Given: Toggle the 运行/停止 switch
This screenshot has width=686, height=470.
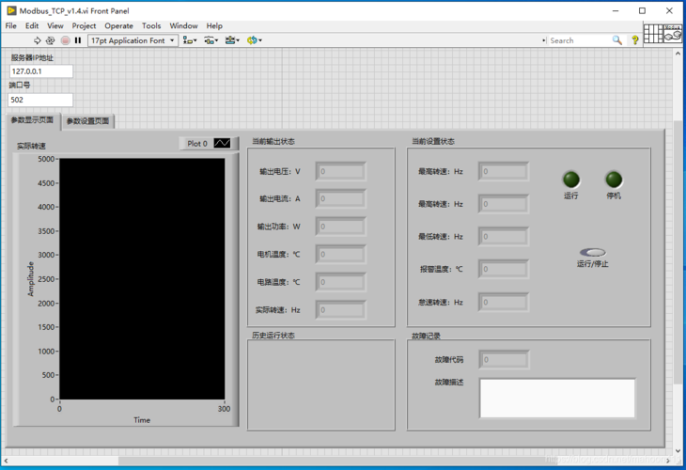Looking at the screenshot, I should (592, 253).
